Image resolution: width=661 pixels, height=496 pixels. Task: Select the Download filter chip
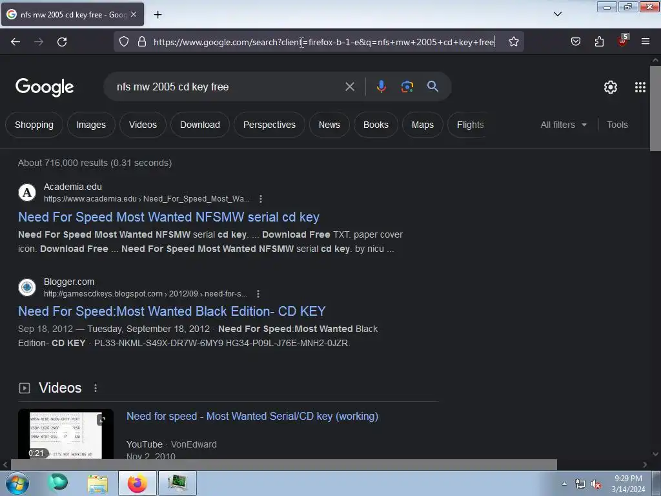(x=200, y=125)
